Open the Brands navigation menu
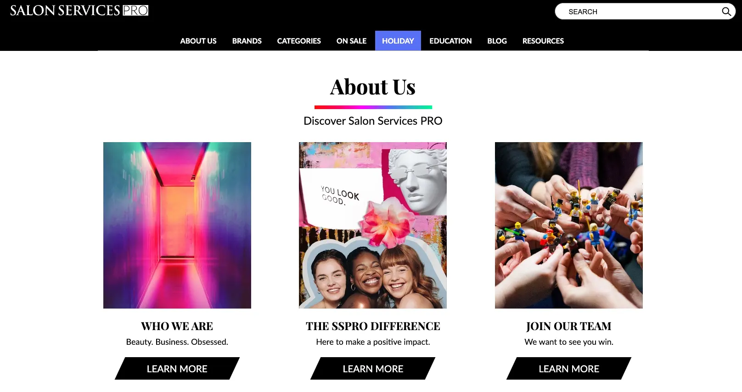 (247, 41)
